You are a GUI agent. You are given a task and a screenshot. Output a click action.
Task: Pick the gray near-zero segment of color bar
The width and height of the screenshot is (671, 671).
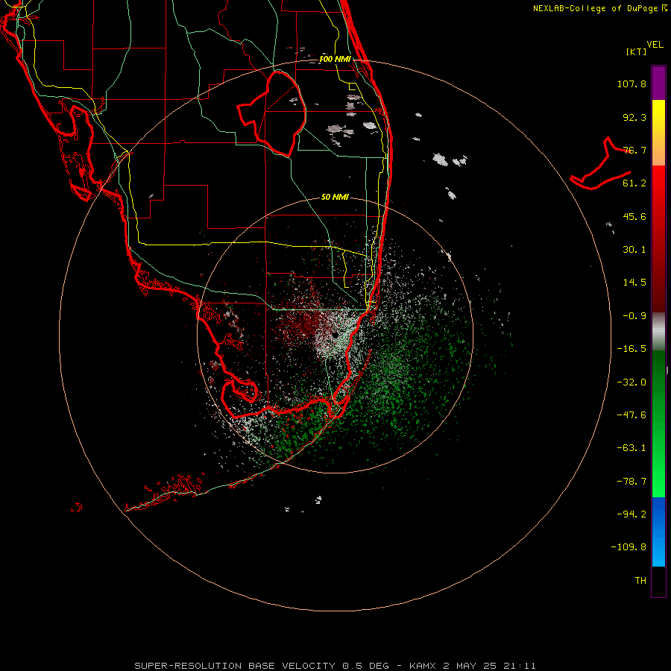[x=658, y=332]
